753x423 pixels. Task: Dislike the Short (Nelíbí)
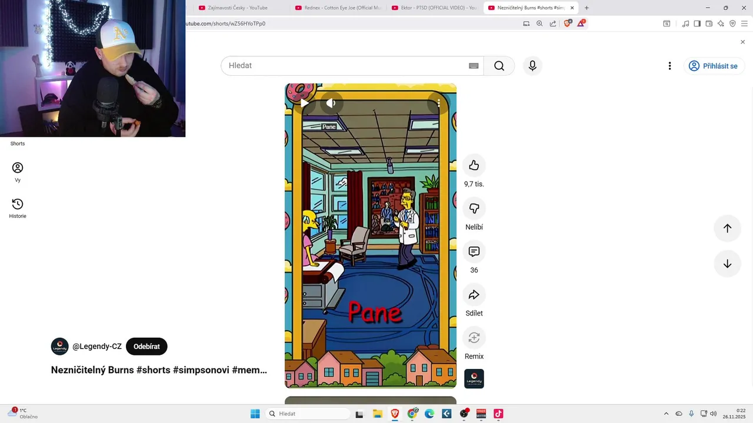[474, 209]
